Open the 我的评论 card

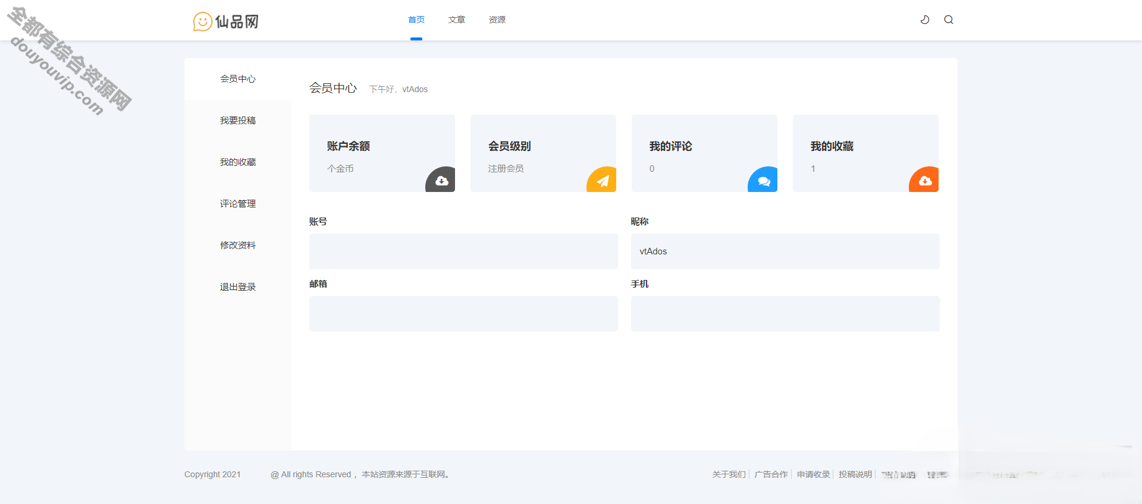pos(704,153)
